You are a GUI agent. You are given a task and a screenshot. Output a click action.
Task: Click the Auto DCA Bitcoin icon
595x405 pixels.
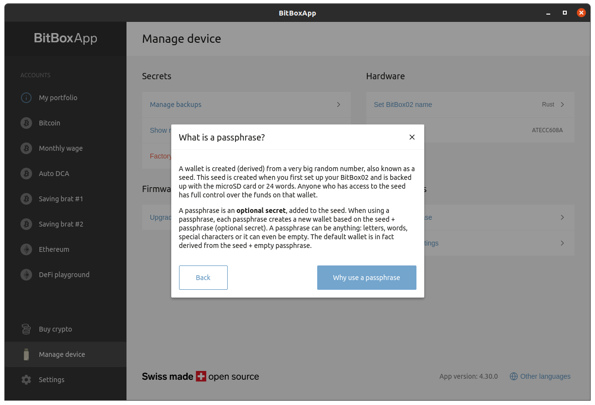26,174
